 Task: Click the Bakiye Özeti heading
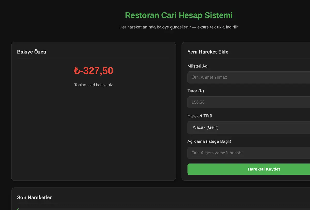(32, 52)
